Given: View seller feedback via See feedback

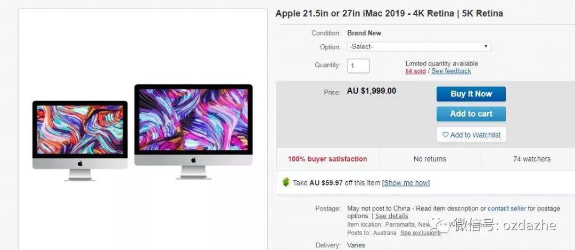Looking at the screenshot, I should 451,71.
